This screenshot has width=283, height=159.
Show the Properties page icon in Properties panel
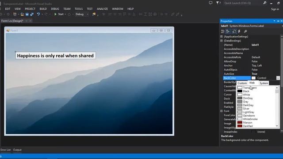point(234,31)
